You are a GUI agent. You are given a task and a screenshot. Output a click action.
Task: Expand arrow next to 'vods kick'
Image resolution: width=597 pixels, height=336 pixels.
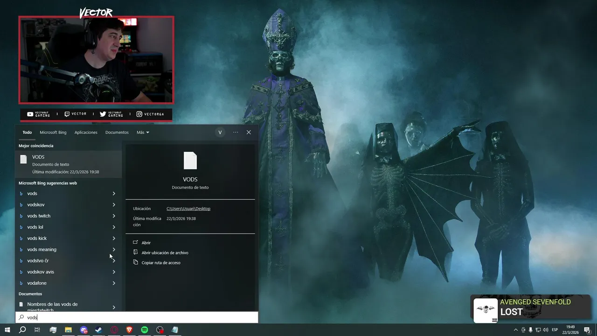114,238
